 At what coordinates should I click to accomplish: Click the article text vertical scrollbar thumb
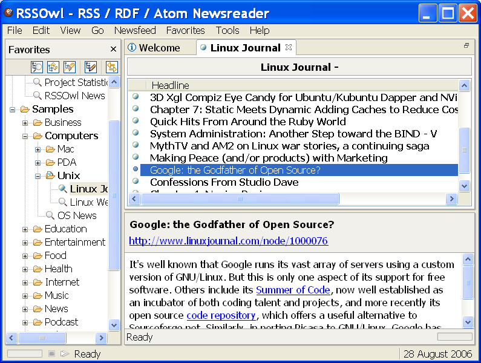[468, 283]
